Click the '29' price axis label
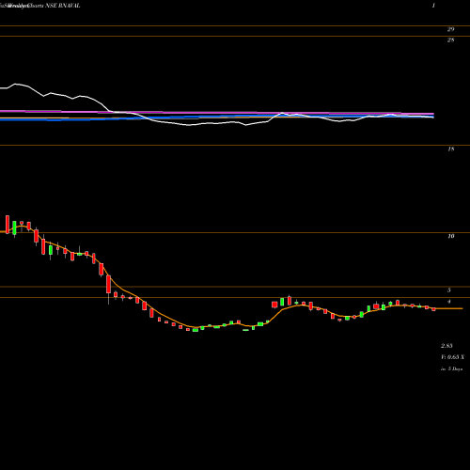Screen dimensions: 470x470 [450, 29]
